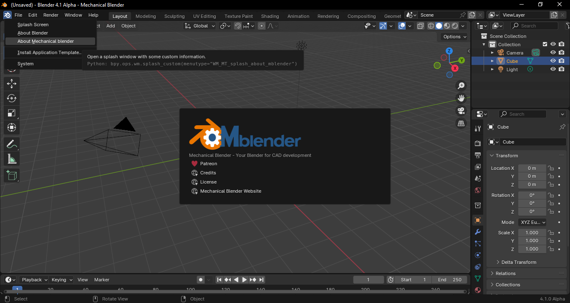570x303 pixels.
Task: Select the Measure tool
Action: click(12, 159)
